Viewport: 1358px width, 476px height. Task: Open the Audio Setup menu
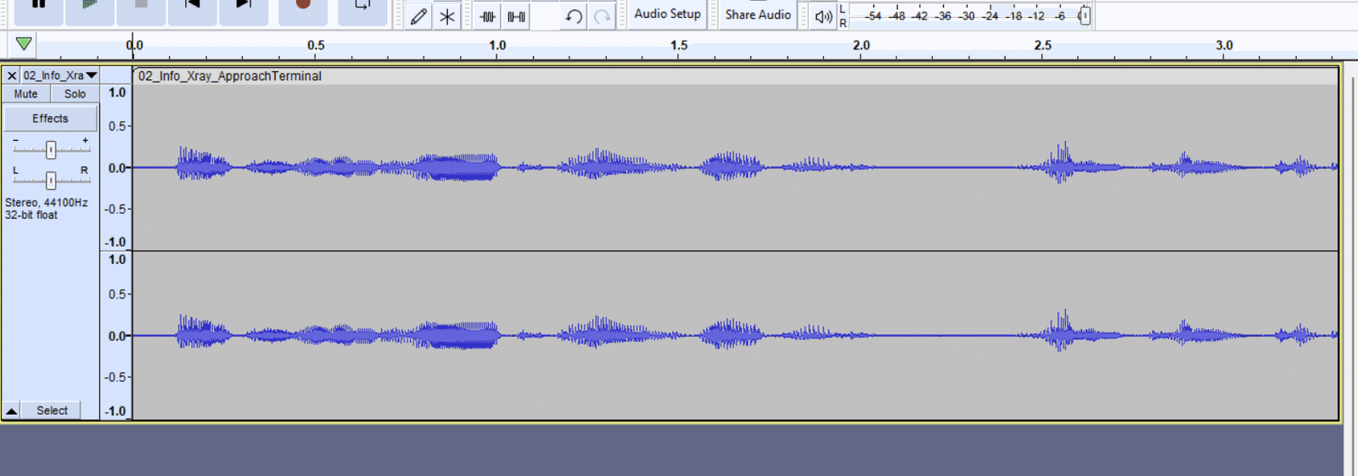pyautogui.click(x=667, y=14)
